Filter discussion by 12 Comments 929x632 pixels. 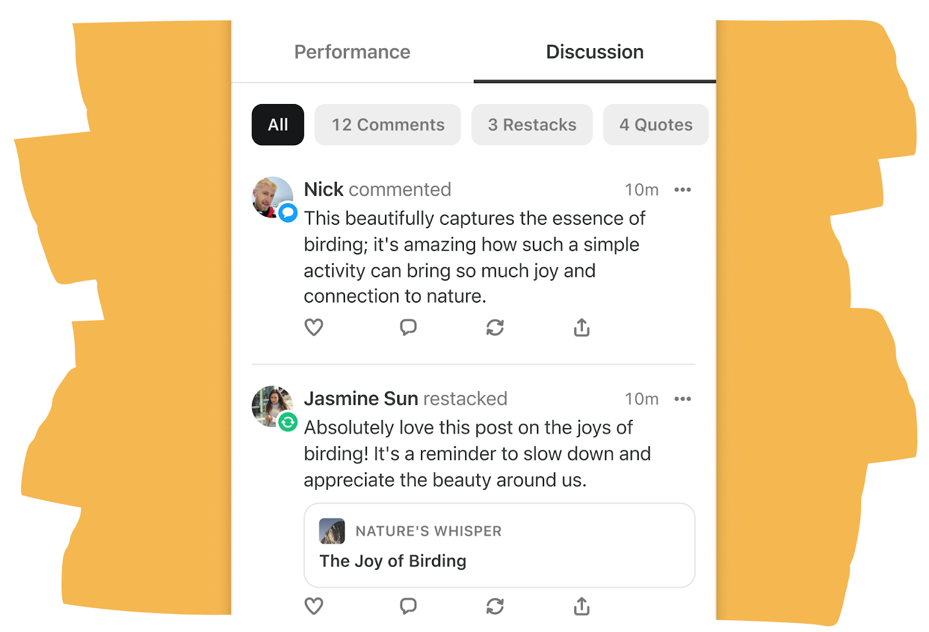pyautogui.click(x=387, y=124)
